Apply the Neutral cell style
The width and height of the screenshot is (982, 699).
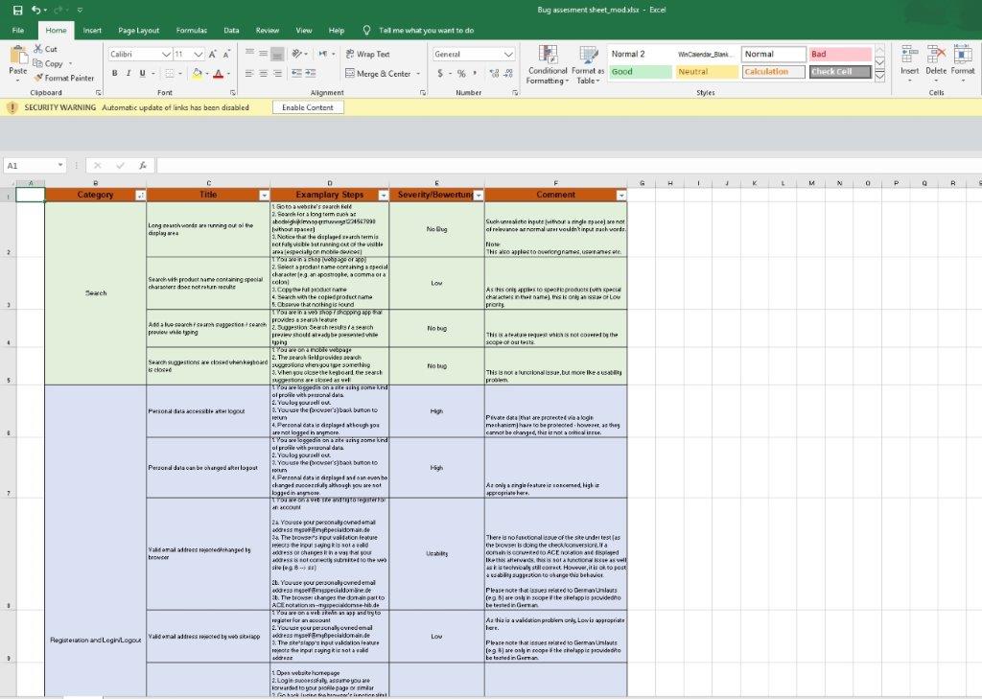tap(707, 71)
